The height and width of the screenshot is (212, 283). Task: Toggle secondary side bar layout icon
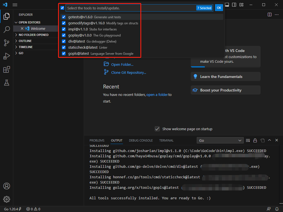(234, 5)
